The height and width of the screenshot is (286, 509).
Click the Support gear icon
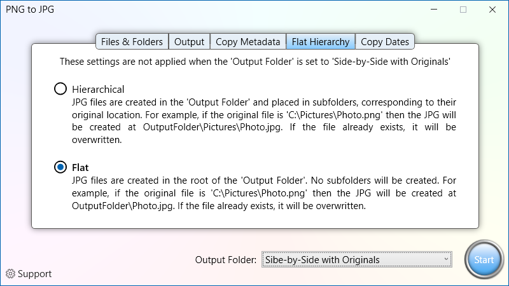click(x=10, y=274)
